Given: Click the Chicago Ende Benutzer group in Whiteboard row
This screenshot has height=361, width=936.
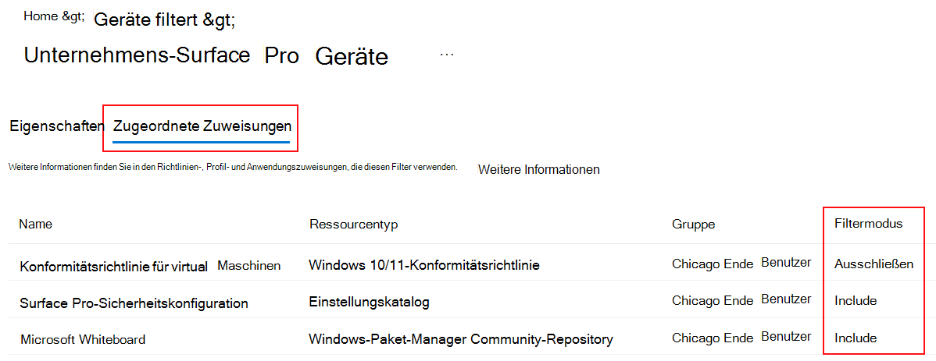Looking at the screenshot, I should [x=741, y=337].
